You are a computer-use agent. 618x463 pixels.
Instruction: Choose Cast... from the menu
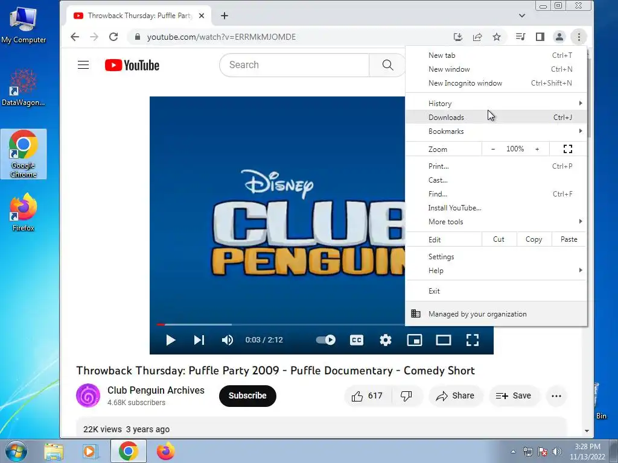point(496,180)
